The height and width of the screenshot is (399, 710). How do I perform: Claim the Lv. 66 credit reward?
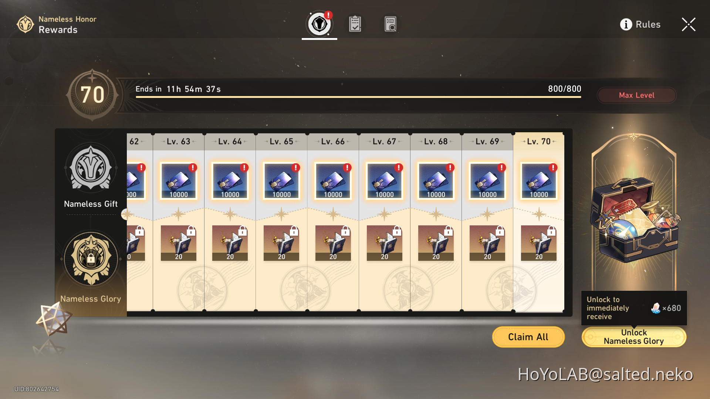tap(333, 181)
